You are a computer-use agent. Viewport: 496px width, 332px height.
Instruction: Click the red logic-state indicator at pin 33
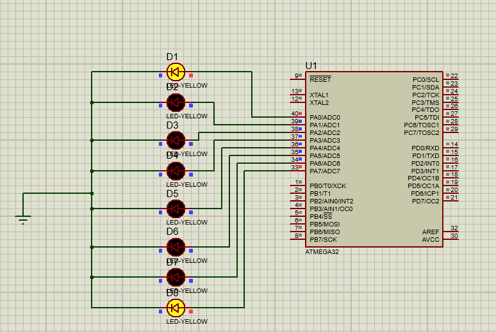[x=300, y=167]
